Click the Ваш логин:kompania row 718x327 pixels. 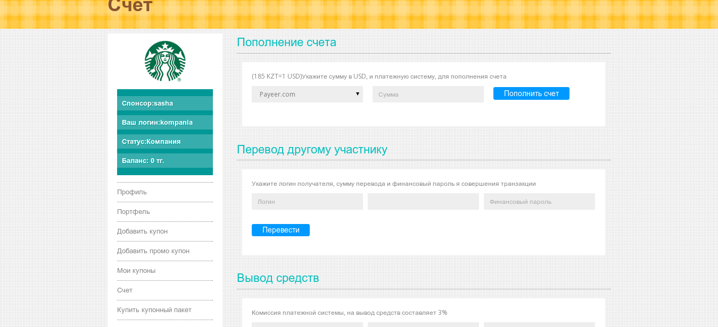pyautogui.click(x=165, y=122)
